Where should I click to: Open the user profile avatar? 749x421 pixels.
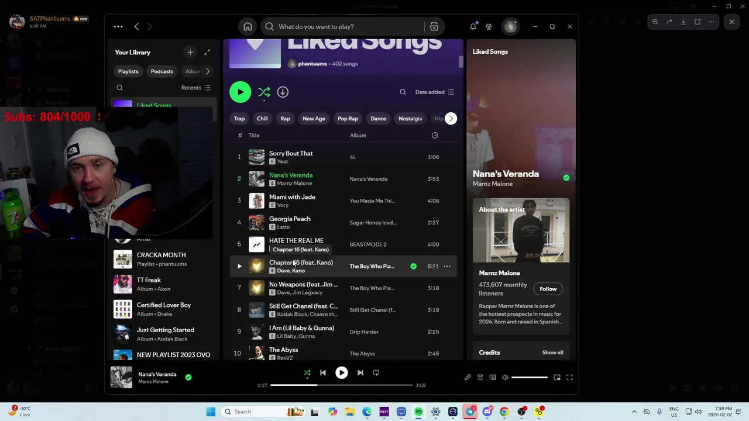510,26
